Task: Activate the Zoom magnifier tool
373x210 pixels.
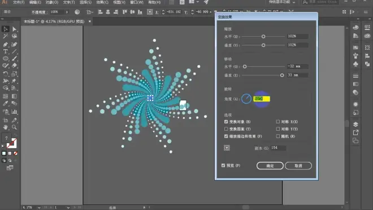Action: click(x=14, y=127)
